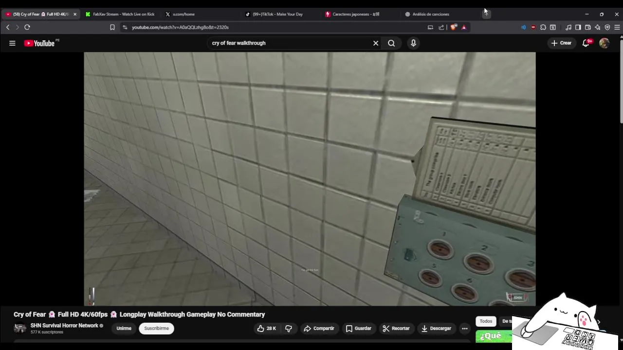Open the browser main menu

click(x=617, y=27)
